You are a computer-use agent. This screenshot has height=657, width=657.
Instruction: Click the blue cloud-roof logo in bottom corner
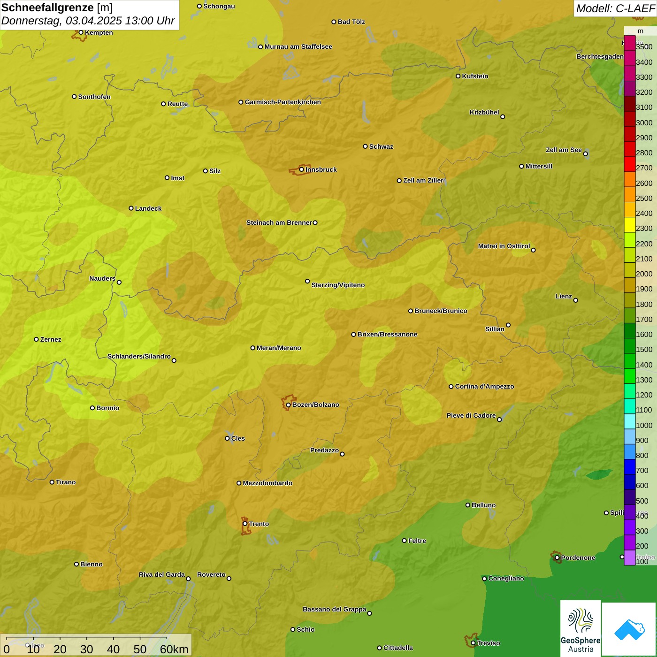629,629
